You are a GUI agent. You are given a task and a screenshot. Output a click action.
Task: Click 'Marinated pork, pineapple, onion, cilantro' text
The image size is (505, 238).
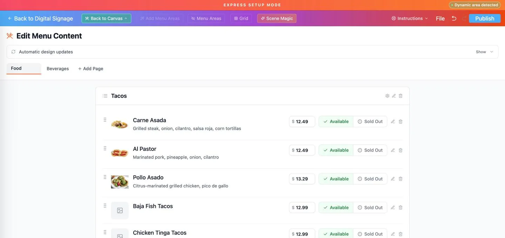[176, 157]
